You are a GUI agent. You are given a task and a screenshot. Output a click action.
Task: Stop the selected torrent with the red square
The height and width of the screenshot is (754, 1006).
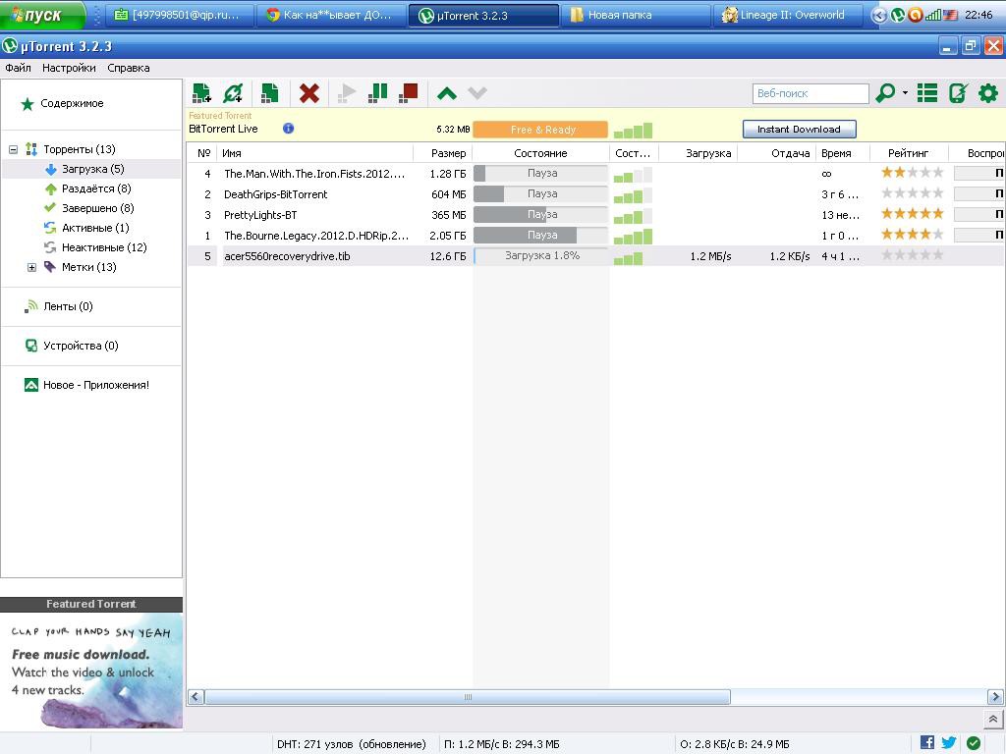408,93
